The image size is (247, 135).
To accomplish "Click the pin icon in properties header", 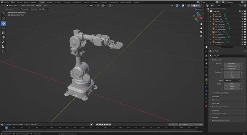I will pos(245,51).
